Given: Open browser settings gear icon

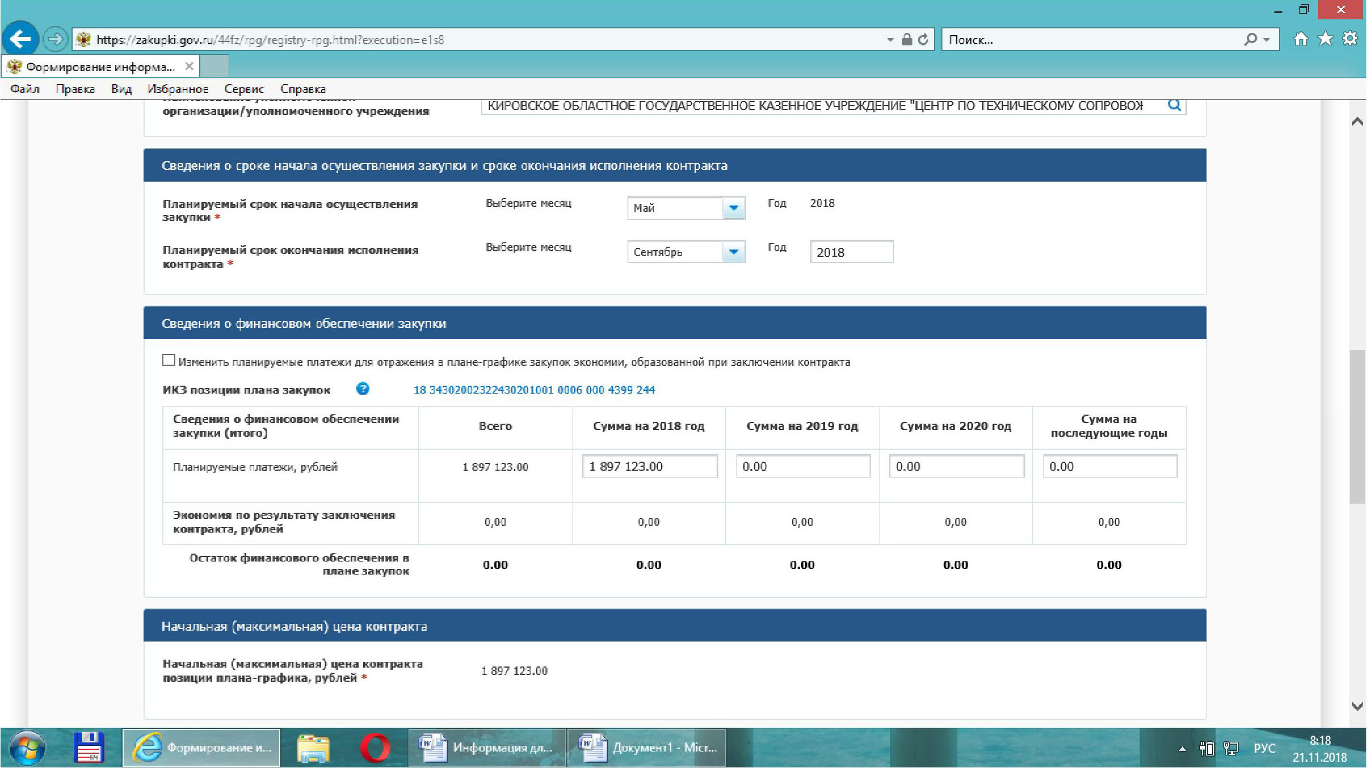Looking at the screenshot, I should pos(1350,39).
